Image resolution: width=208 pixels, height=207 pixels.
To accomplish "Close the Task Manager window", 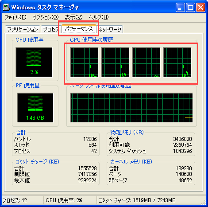I will pos(200,7).
